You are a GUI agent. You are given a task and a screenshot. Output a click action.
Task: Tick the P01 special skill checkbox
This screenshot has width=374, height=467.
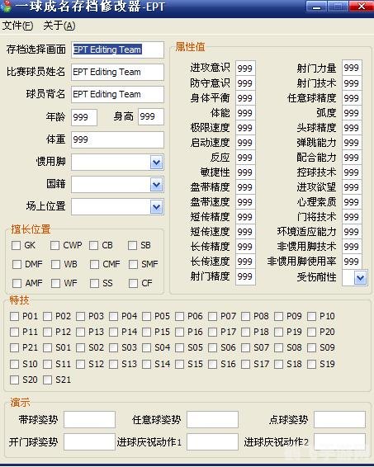click(x=14, y=316)
